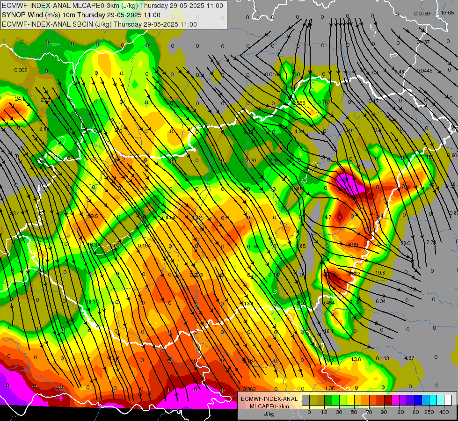458x421 pixels.
Task: Click the map value '0.194'
Action: [x=144, y=246]
